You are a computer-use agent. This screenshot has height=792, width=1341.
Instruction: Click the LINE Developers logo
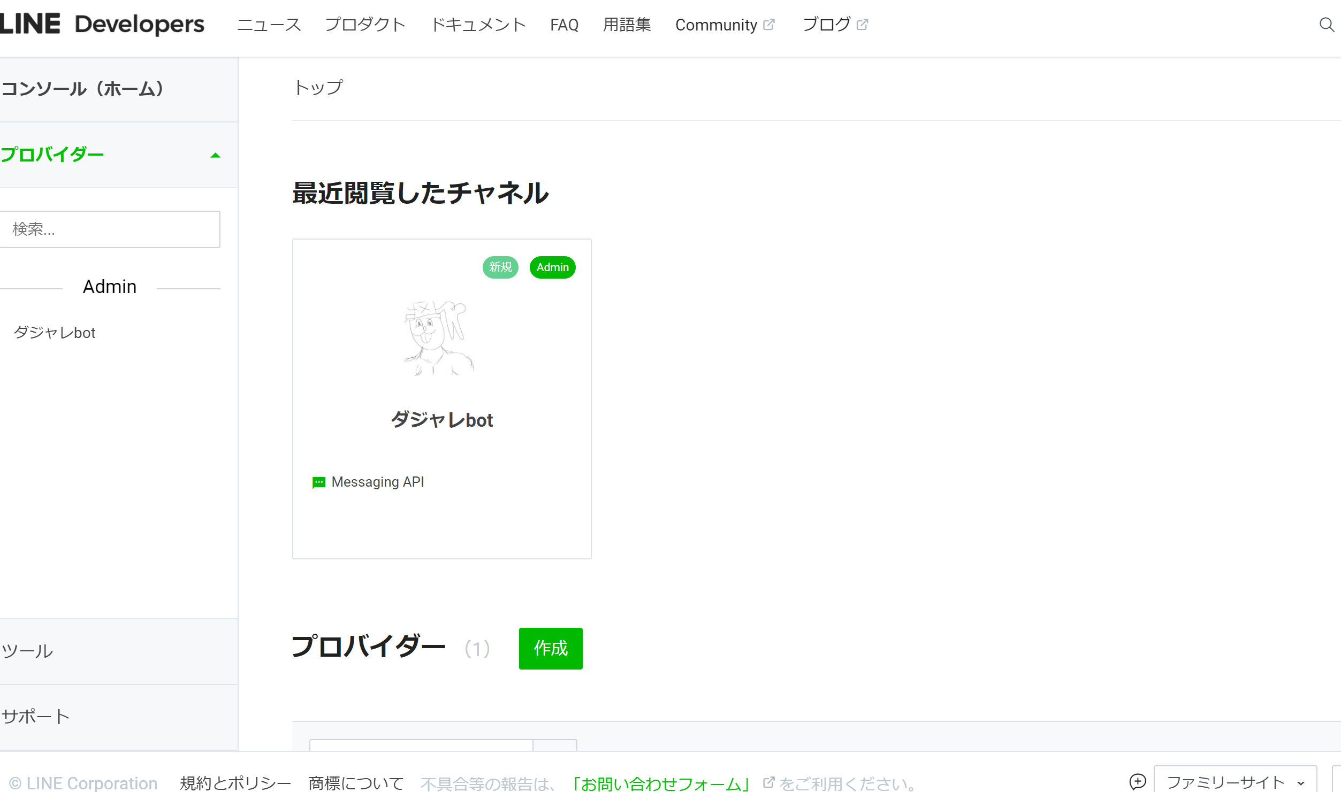coord(102,24)
